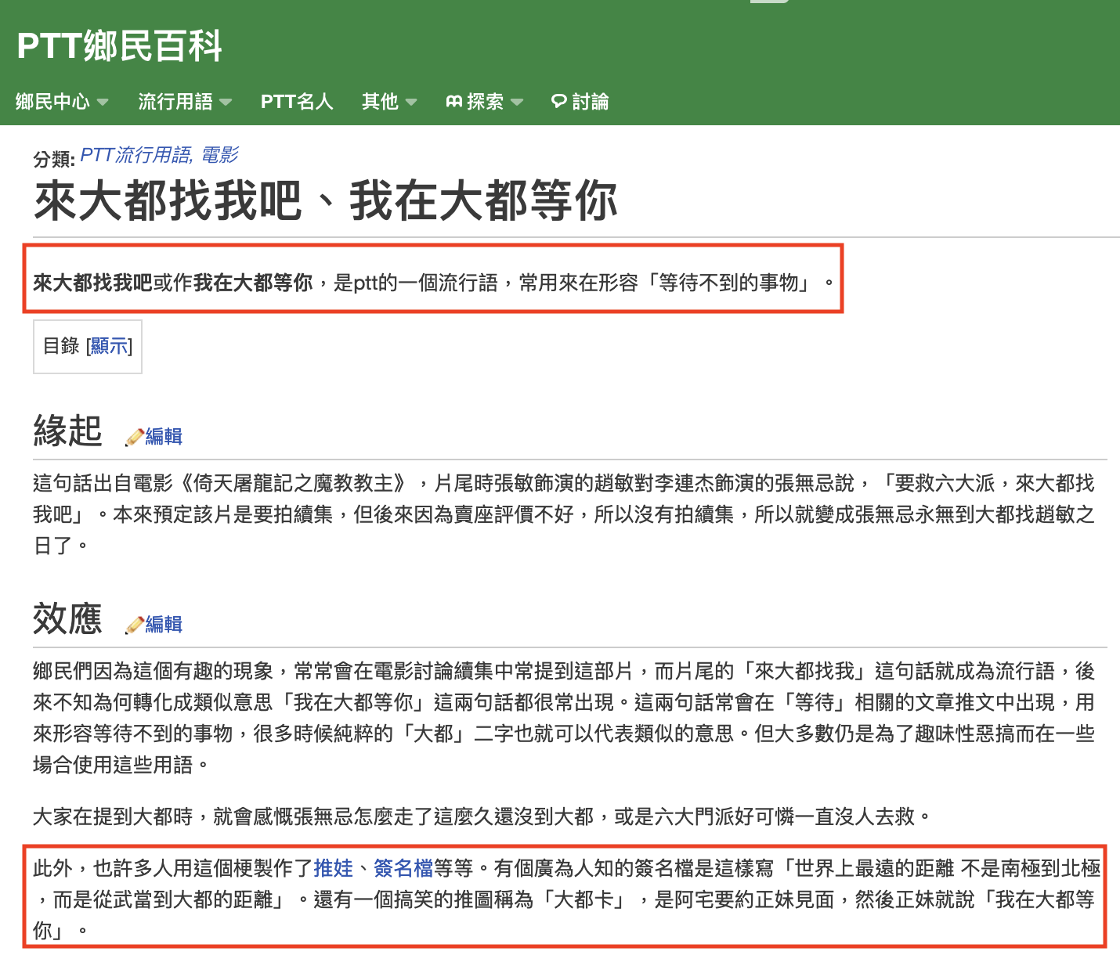
Task: Open the PTT鄉民百科 site home title
Action: (x=120, y=45)
